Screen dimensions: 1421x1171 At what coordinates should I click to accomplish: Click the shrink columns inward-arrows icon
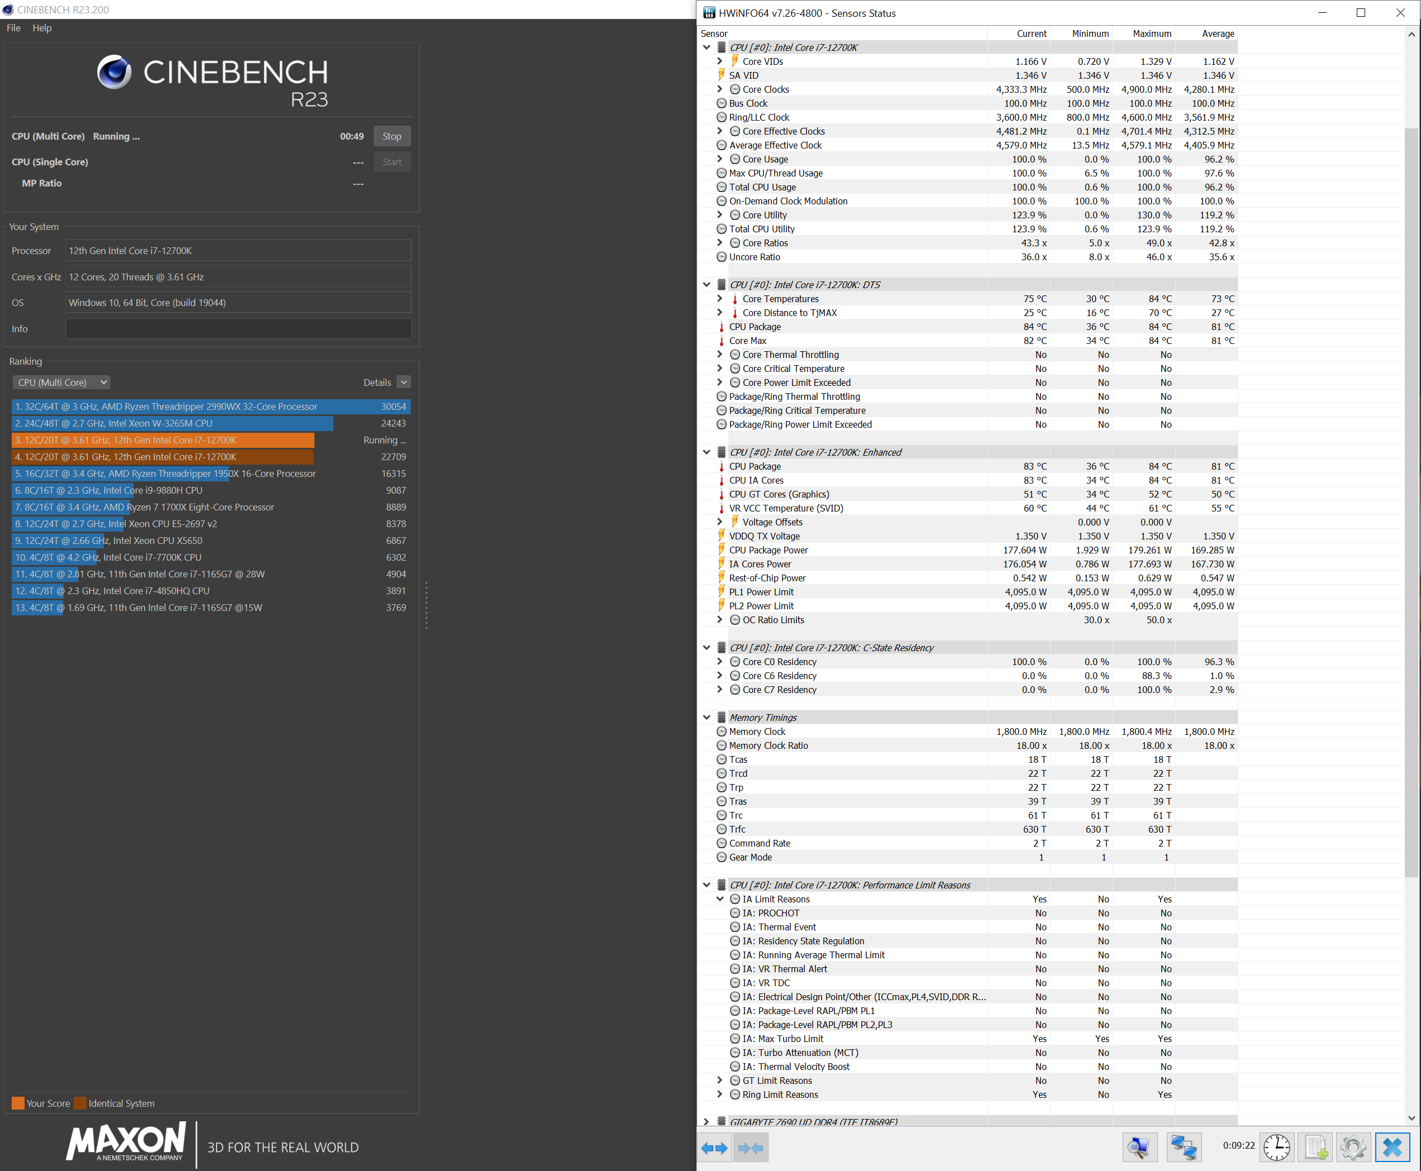pos(750,1148)
